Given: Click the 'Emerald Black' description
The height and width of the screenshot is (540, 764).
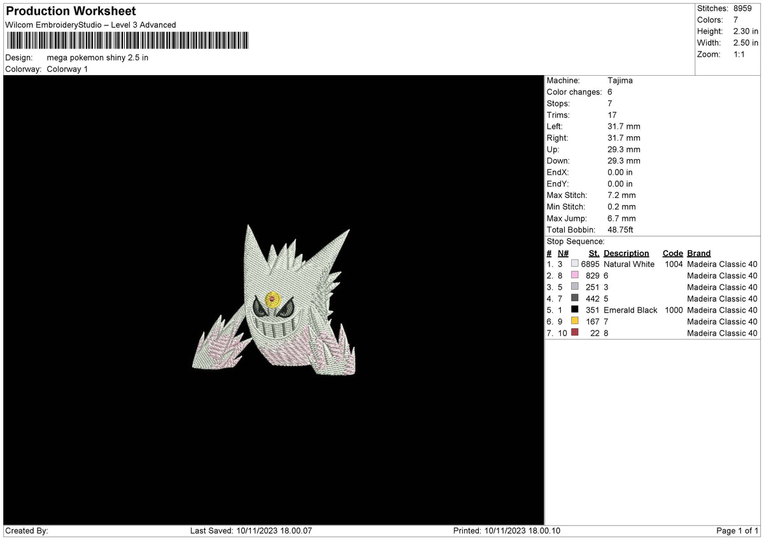Looking at the screenshot, I should 630,310.
